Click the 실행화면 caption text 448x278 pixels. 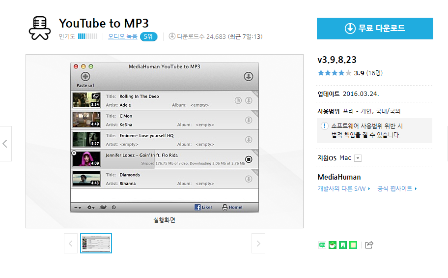tap(164, 220)
